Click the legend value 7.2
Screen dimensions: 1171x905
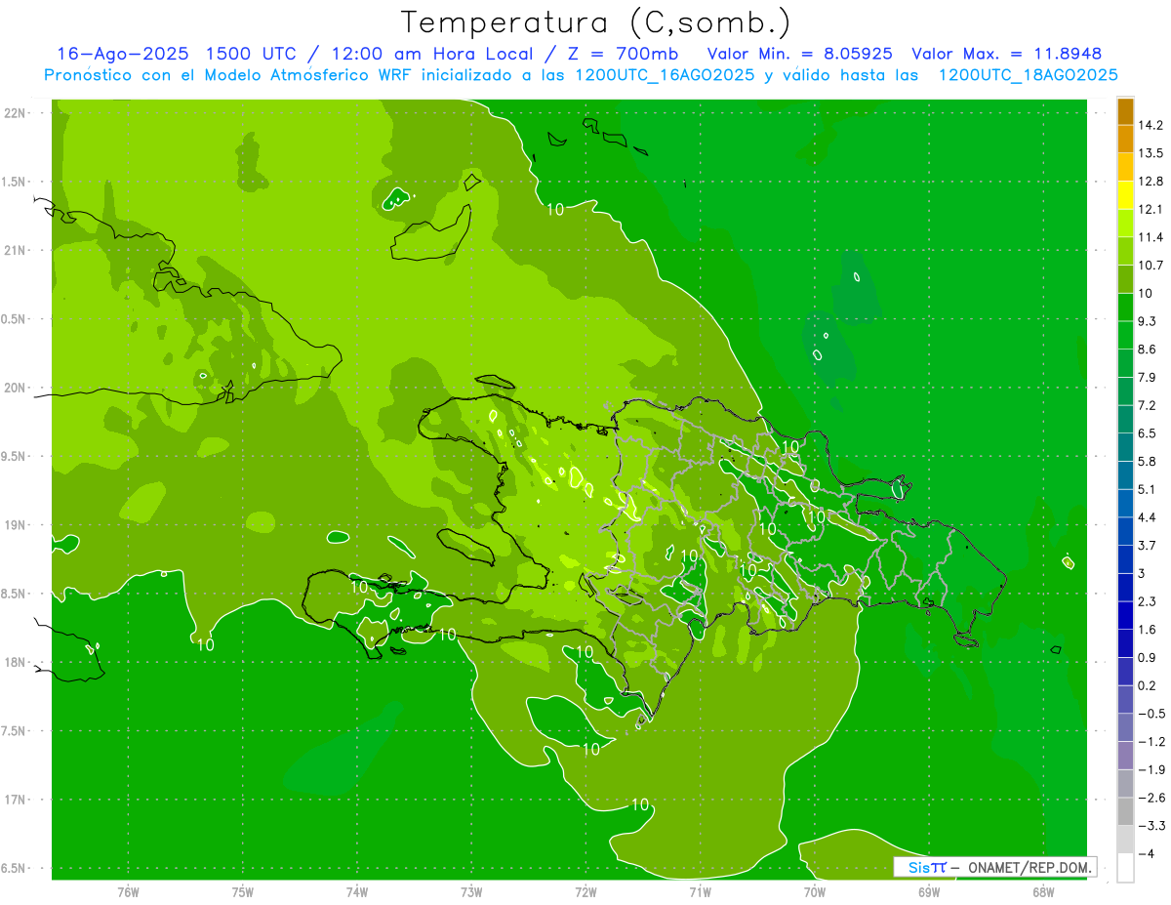pyautogui.click(x=1148, y=405)
